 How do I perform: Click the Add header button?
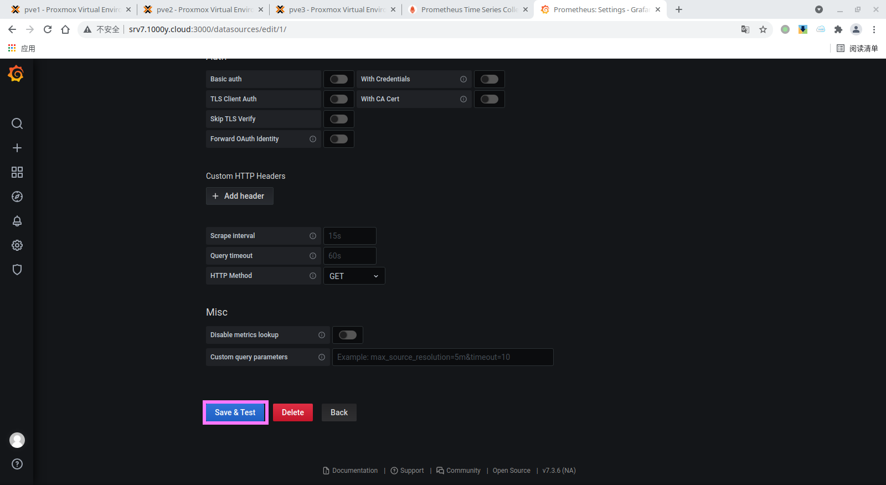[x=239, y=196]
